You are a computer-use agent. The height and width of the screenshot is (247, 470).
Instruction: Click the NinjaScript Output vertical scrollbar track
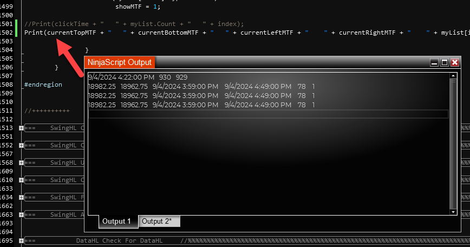point(453,144)
